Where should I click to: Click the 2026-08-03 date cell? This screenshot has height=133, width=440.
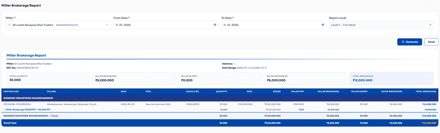pos(128,104)
